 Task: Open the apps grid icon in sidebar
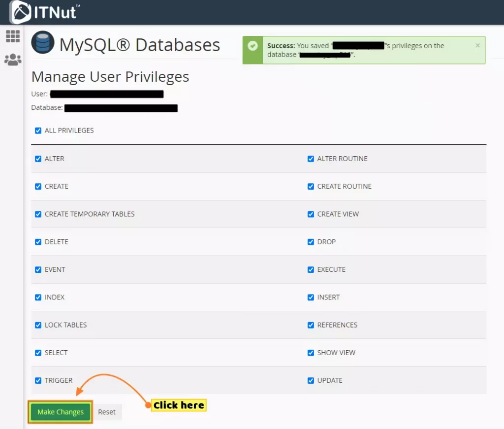click(13, 36)
